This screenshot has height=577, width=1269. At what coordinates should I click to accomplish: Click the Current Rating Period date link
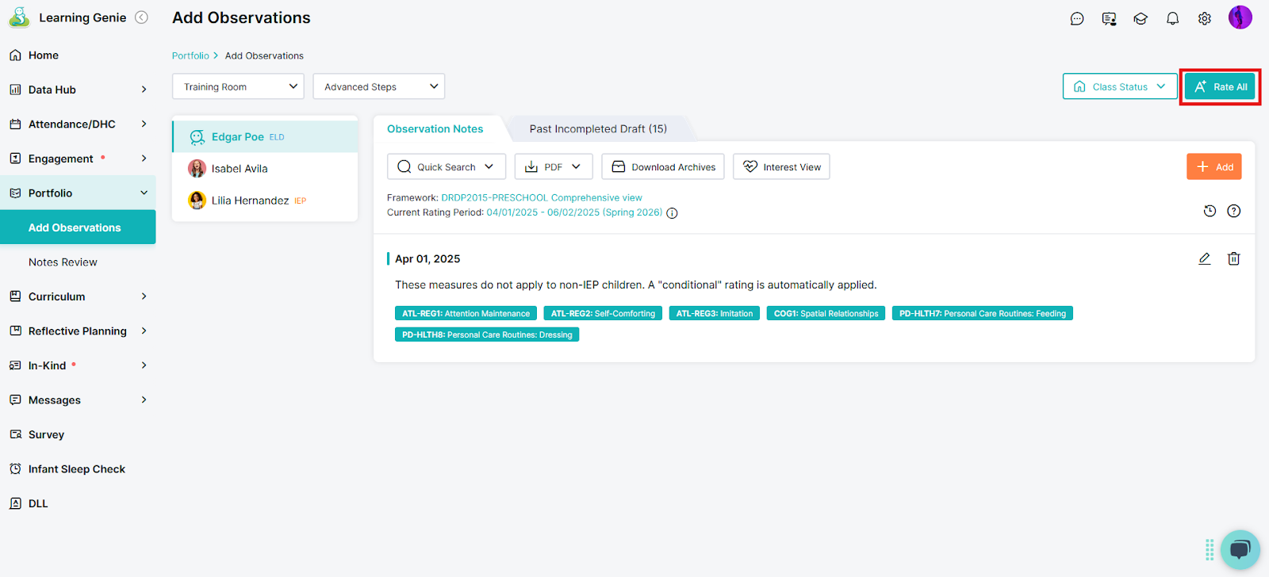tap(574, 212)
